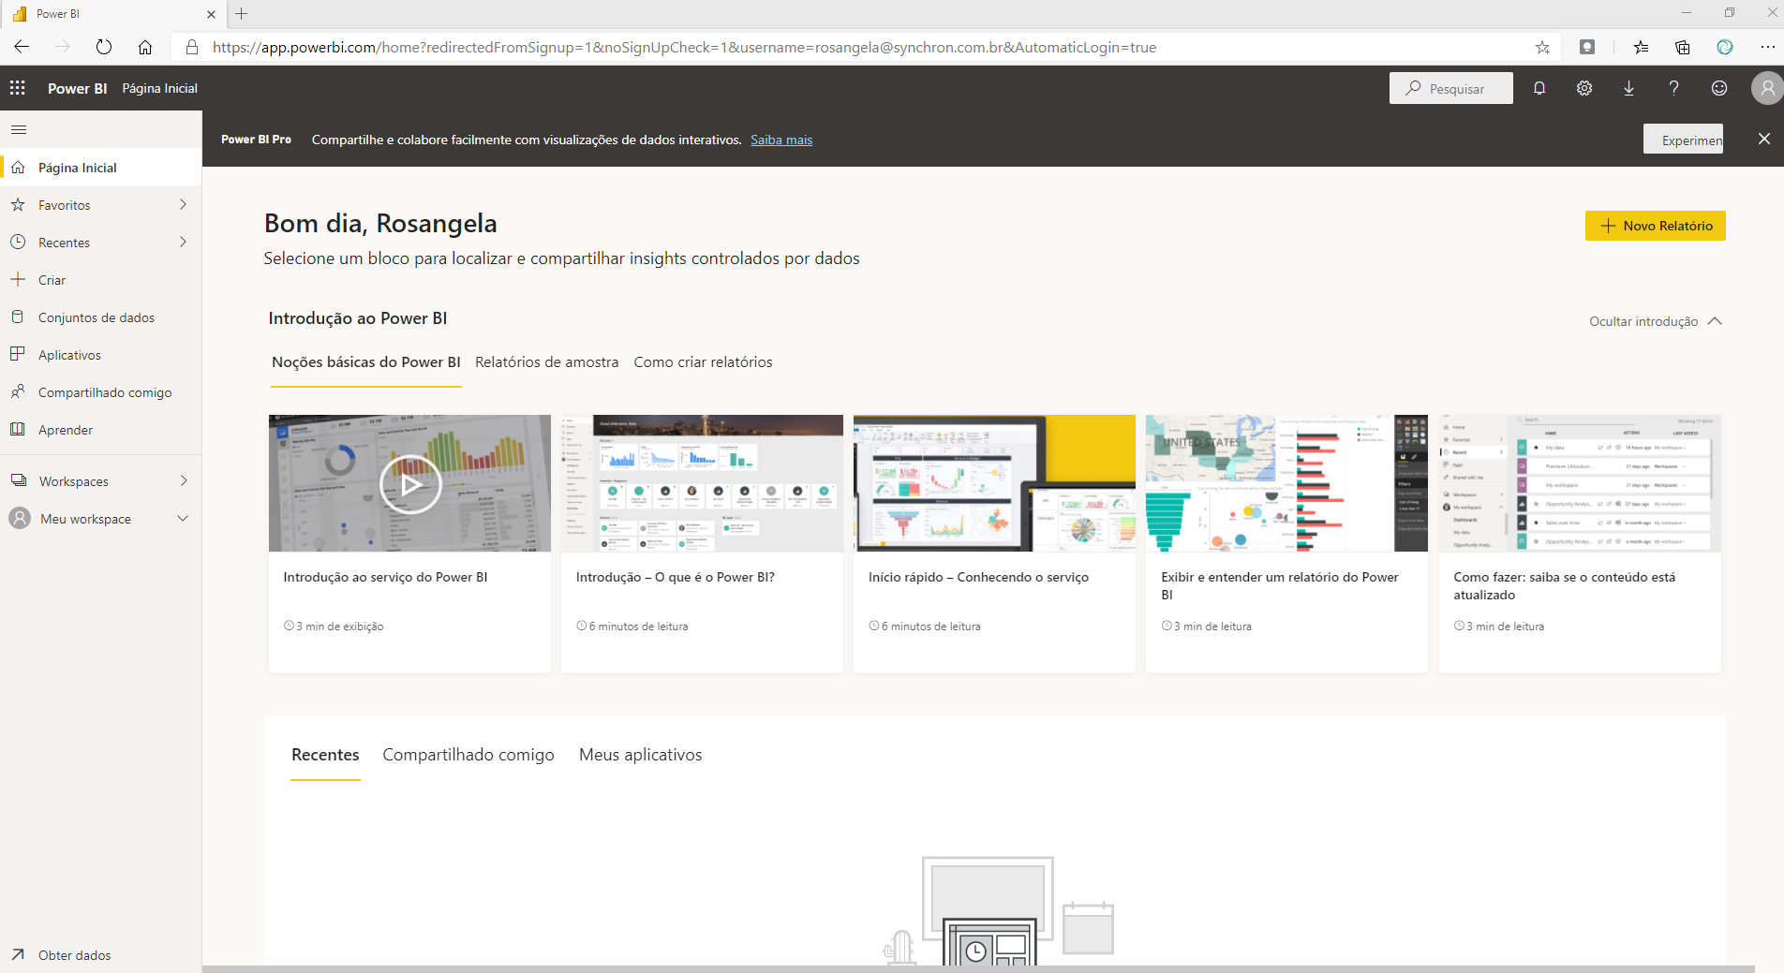Open browser settings ellipsis menu

click(1767, 47)
